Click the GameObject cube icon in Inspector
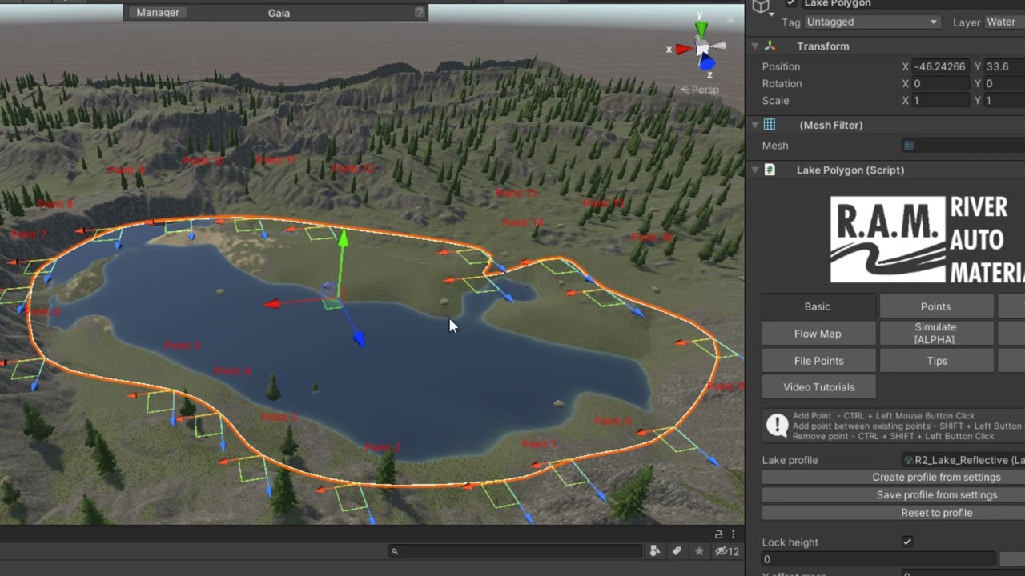This screenshot has width=1025, height=576. pyautogui.click(x=761, y=6)
